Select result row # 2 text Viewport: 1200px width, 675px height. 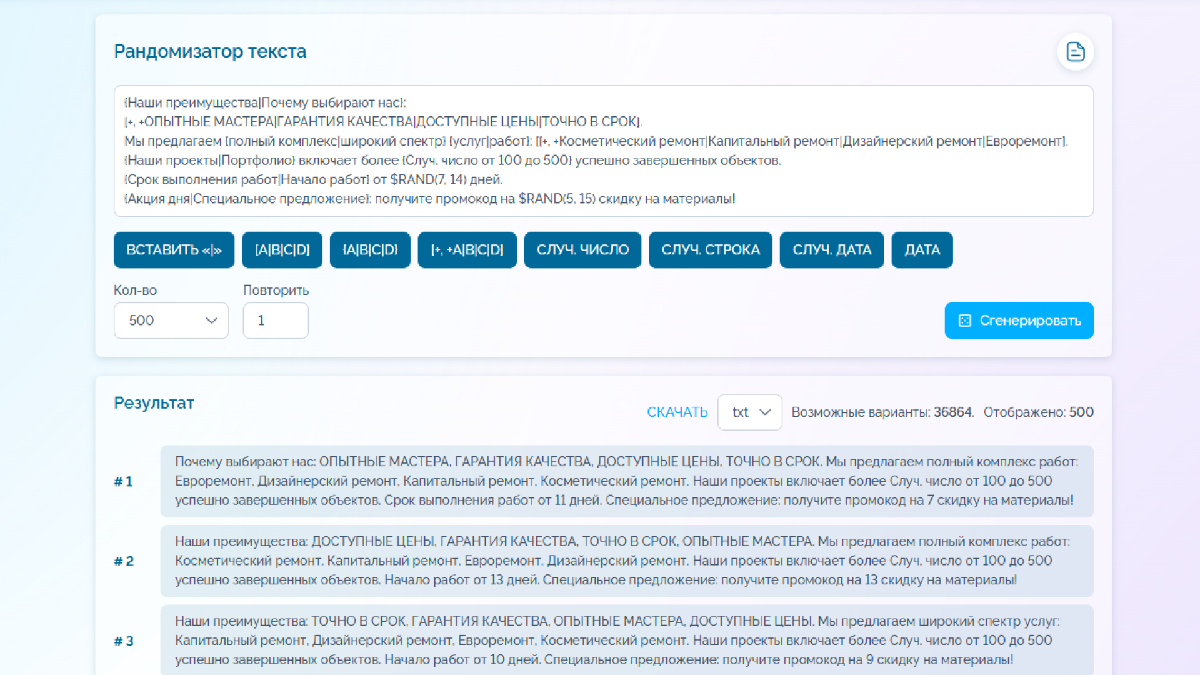tap(627, 561)
